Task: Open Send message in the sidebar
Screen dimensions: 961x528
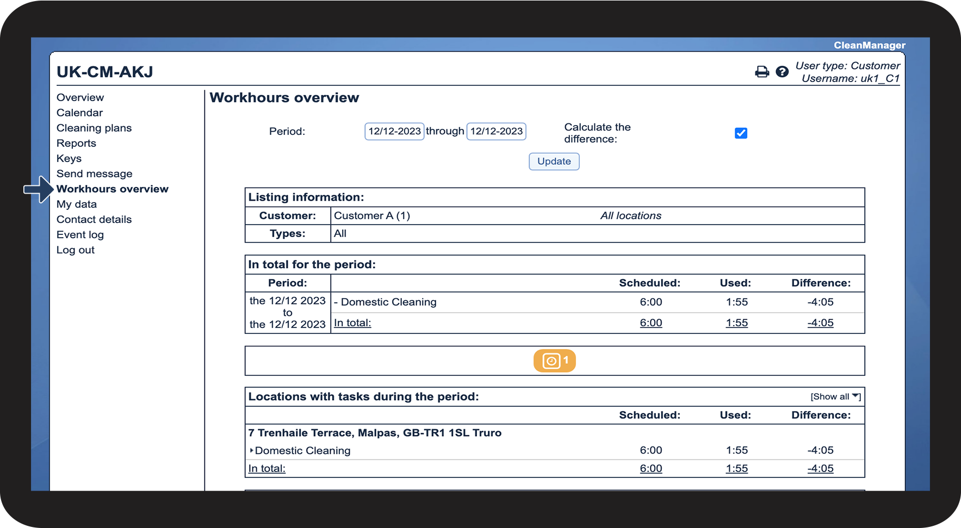Action: tap(95, 173)
